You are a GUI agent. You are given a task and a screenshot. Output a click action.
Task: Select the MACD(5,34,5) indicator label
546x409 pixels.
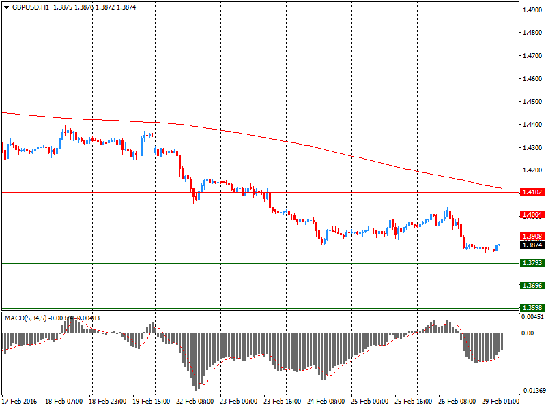[25, 318]
